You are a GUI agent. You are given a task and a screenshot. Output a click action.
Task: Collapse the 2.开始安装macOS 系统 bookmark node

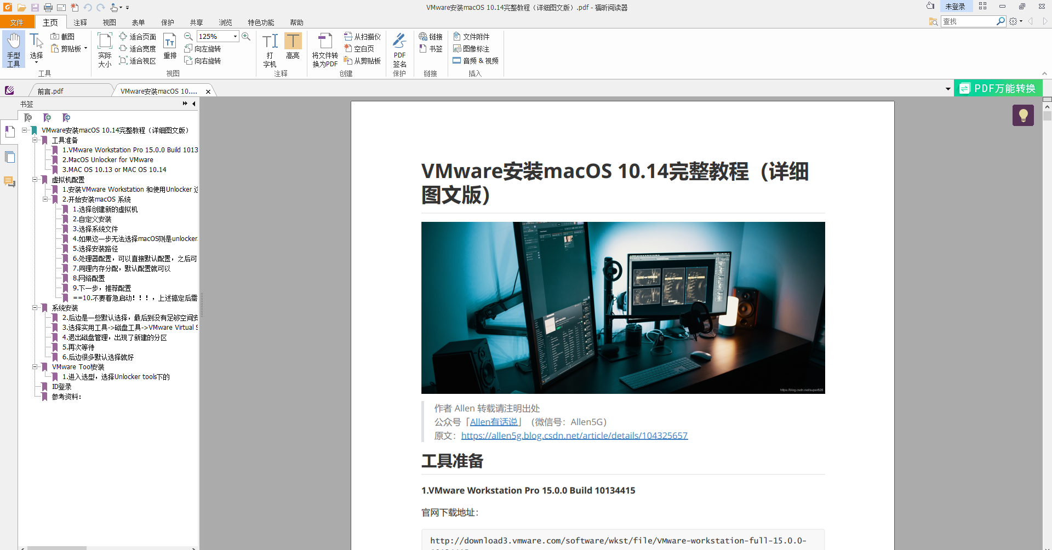point(45,199)
